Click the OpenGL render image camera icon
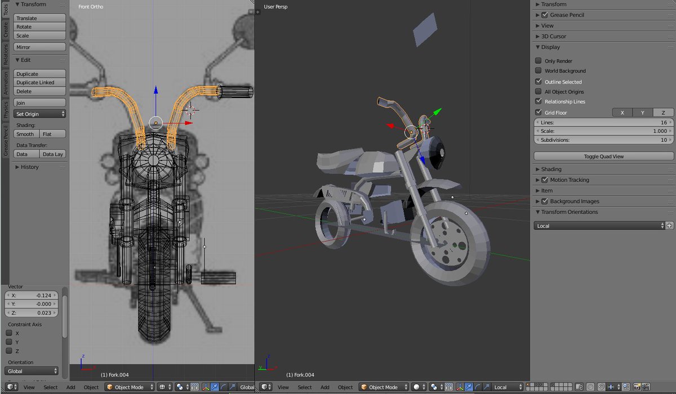The width and height of the screenshot is (676, 394). pyautogui.click(x=638, y=387)
